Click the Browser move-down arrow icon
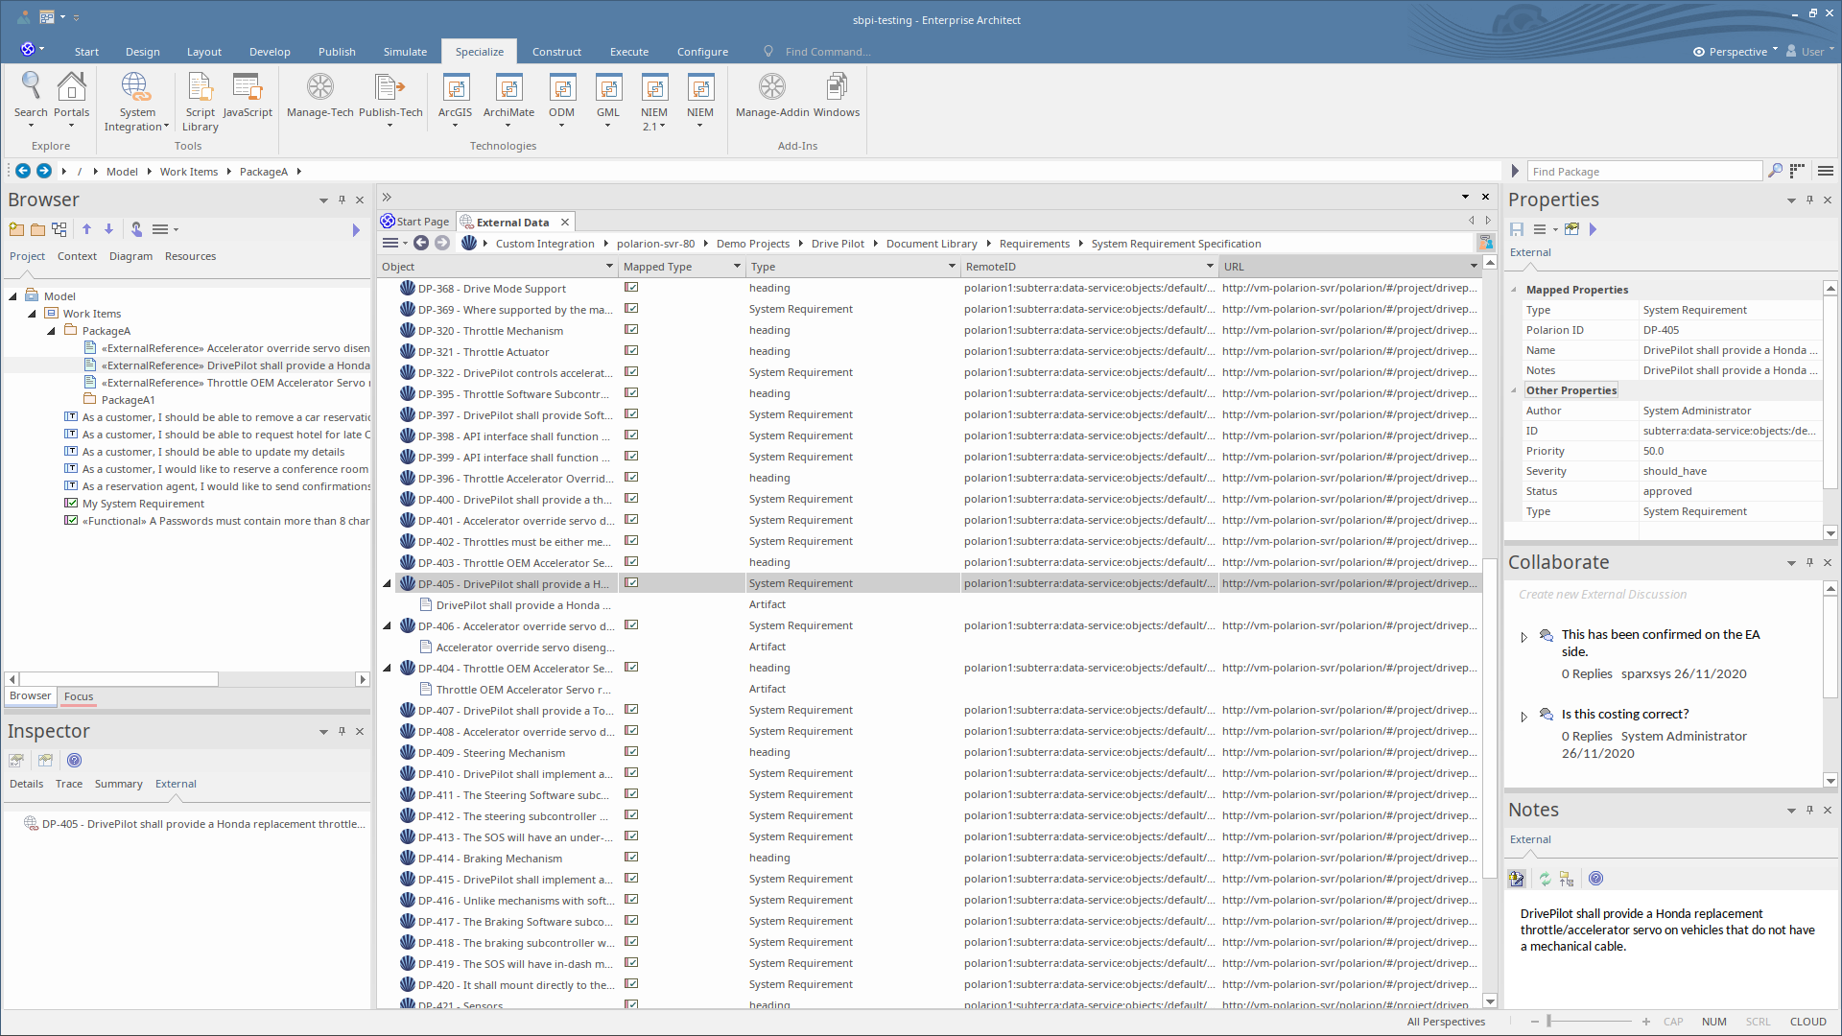Screen dimensions: 1842x1036 click(x=108, y=229)
